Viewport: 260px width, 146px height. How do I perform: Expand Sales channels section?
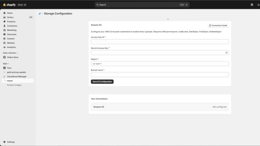[10, 53]
